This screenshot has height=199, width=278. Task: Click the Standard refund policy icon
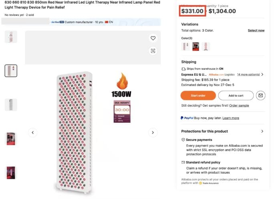[183, 162]
